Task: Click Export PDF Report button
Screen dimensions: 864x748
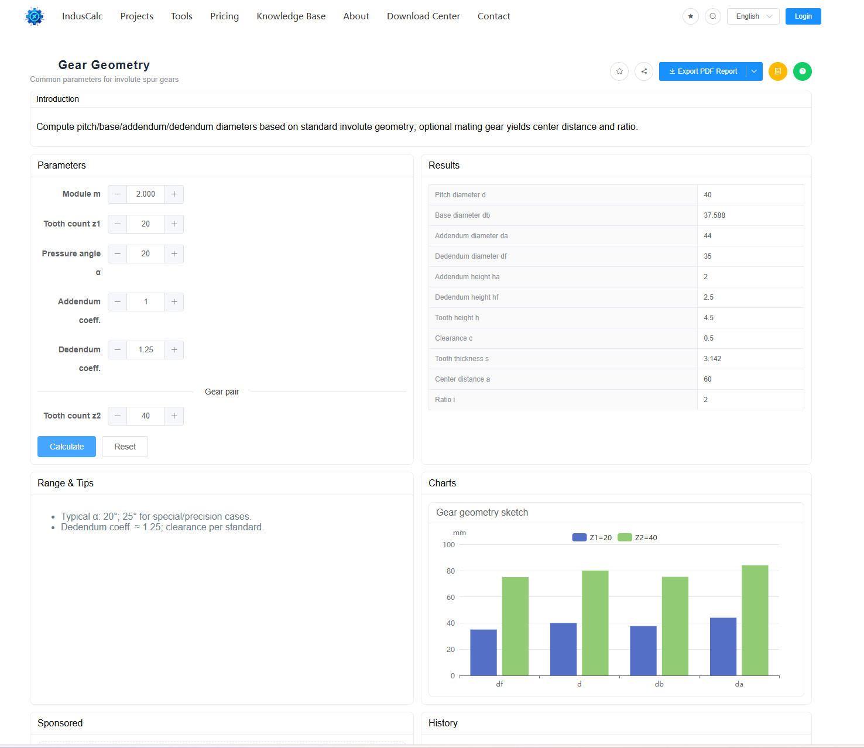Action: click(702, 71)
